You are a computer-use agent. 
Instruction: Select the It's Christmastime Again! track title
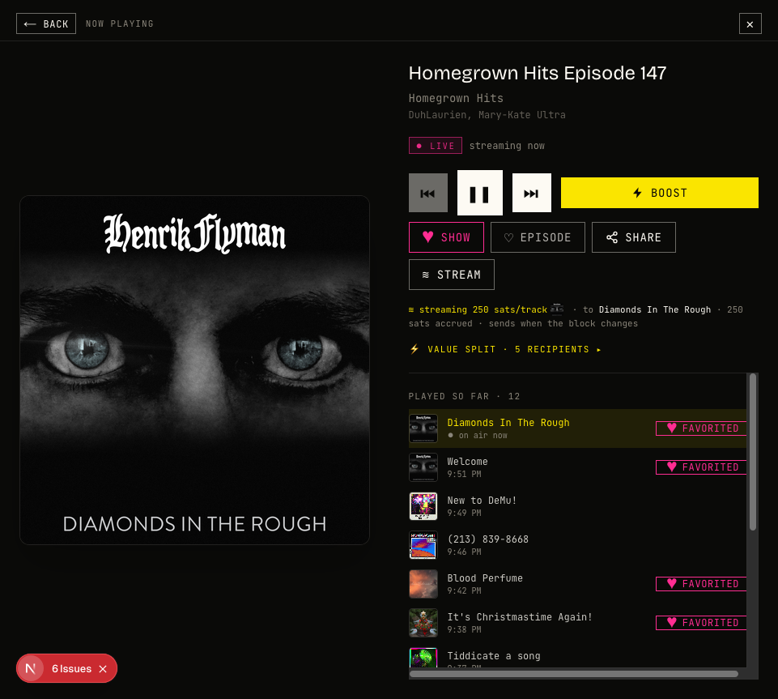click(520, 617)
